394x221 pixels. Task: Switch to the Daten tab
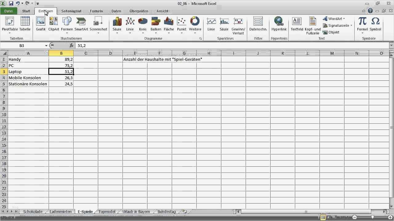[x=116, y=11]
